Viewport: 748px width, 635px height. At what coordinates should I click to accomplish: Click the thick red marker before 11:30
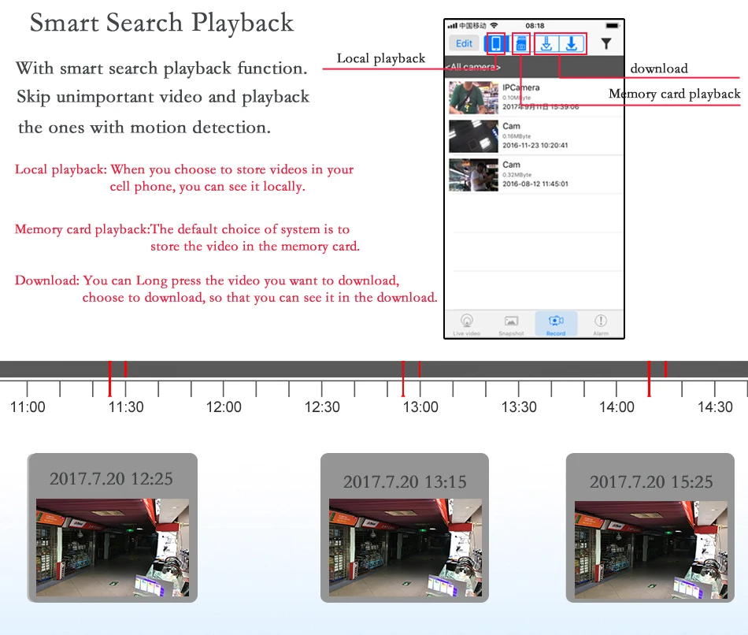109,379
